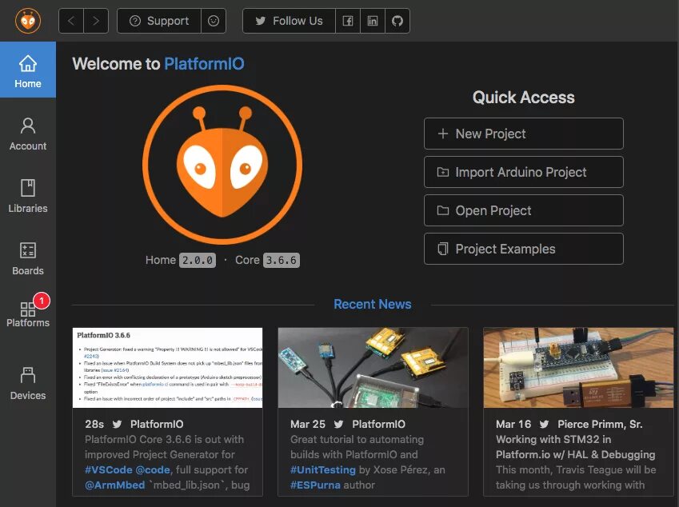Click Follow Us on Twitter
679x507 pixels.
[289, 21]
